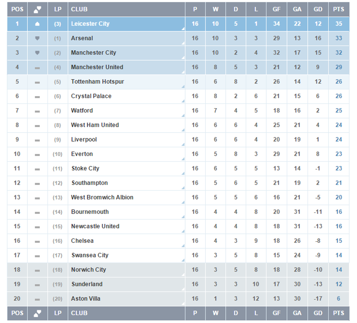
Task: Expand the Southampton row corner triangle
Action: (183, 188)
